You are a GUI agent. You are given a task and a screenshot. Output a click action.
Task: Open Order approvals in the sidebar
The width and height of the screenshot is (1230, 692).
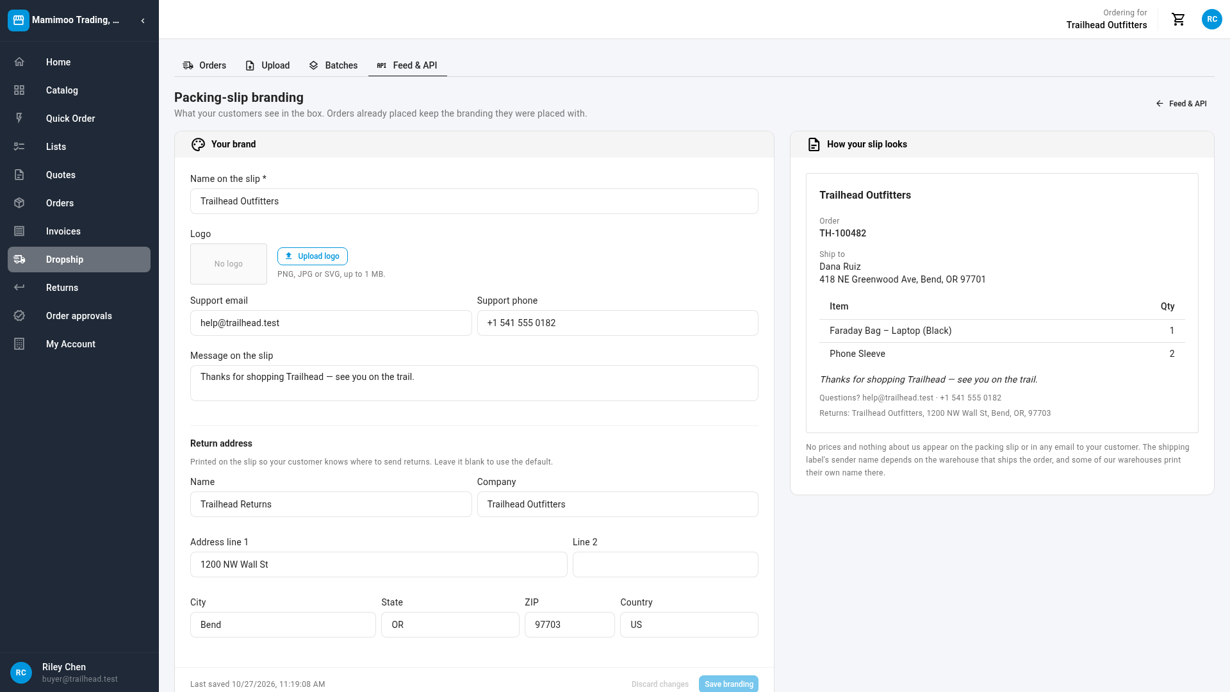click(79, 316)
